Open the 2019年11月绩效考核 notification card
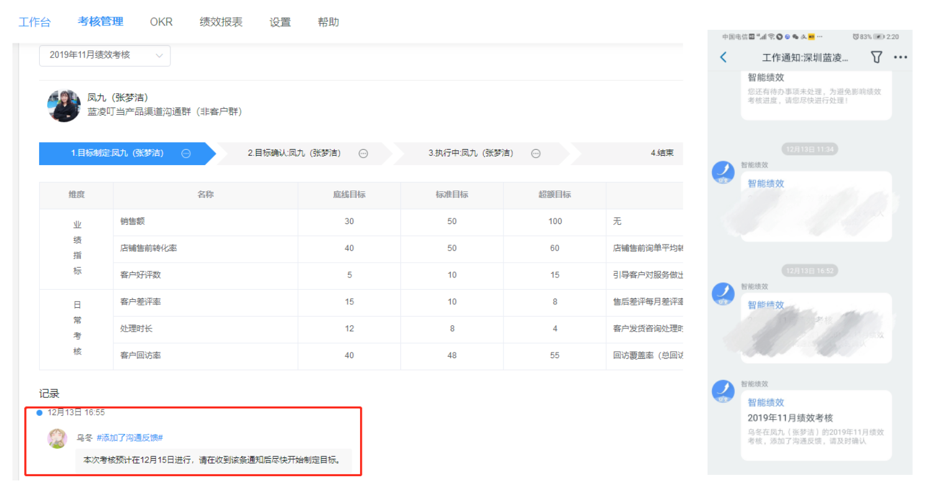927x491 pixels. point(816,425)
